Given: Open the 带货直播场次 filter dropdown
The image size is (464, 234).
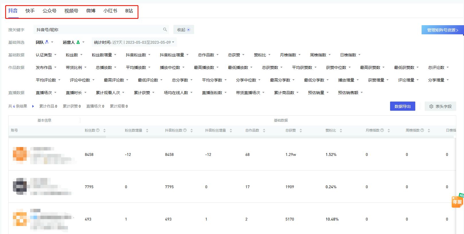Looking at the screenshot, I should [x=250, y=93].
